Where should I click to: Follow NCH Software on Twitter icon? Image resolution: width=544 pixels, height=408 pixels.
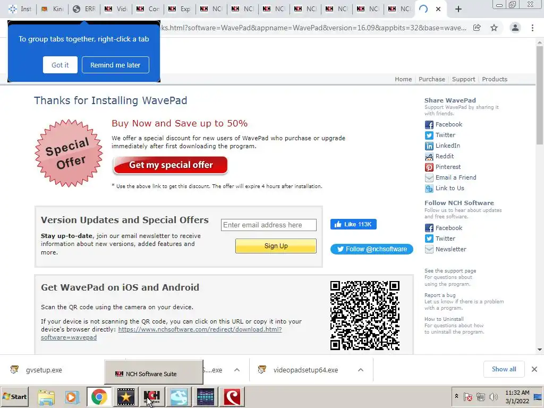[x=429, y=239]
